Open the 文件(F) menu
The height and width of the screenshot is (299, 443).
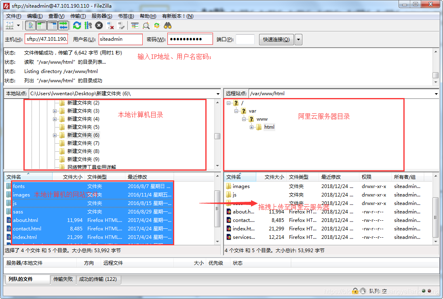point(14,16)
